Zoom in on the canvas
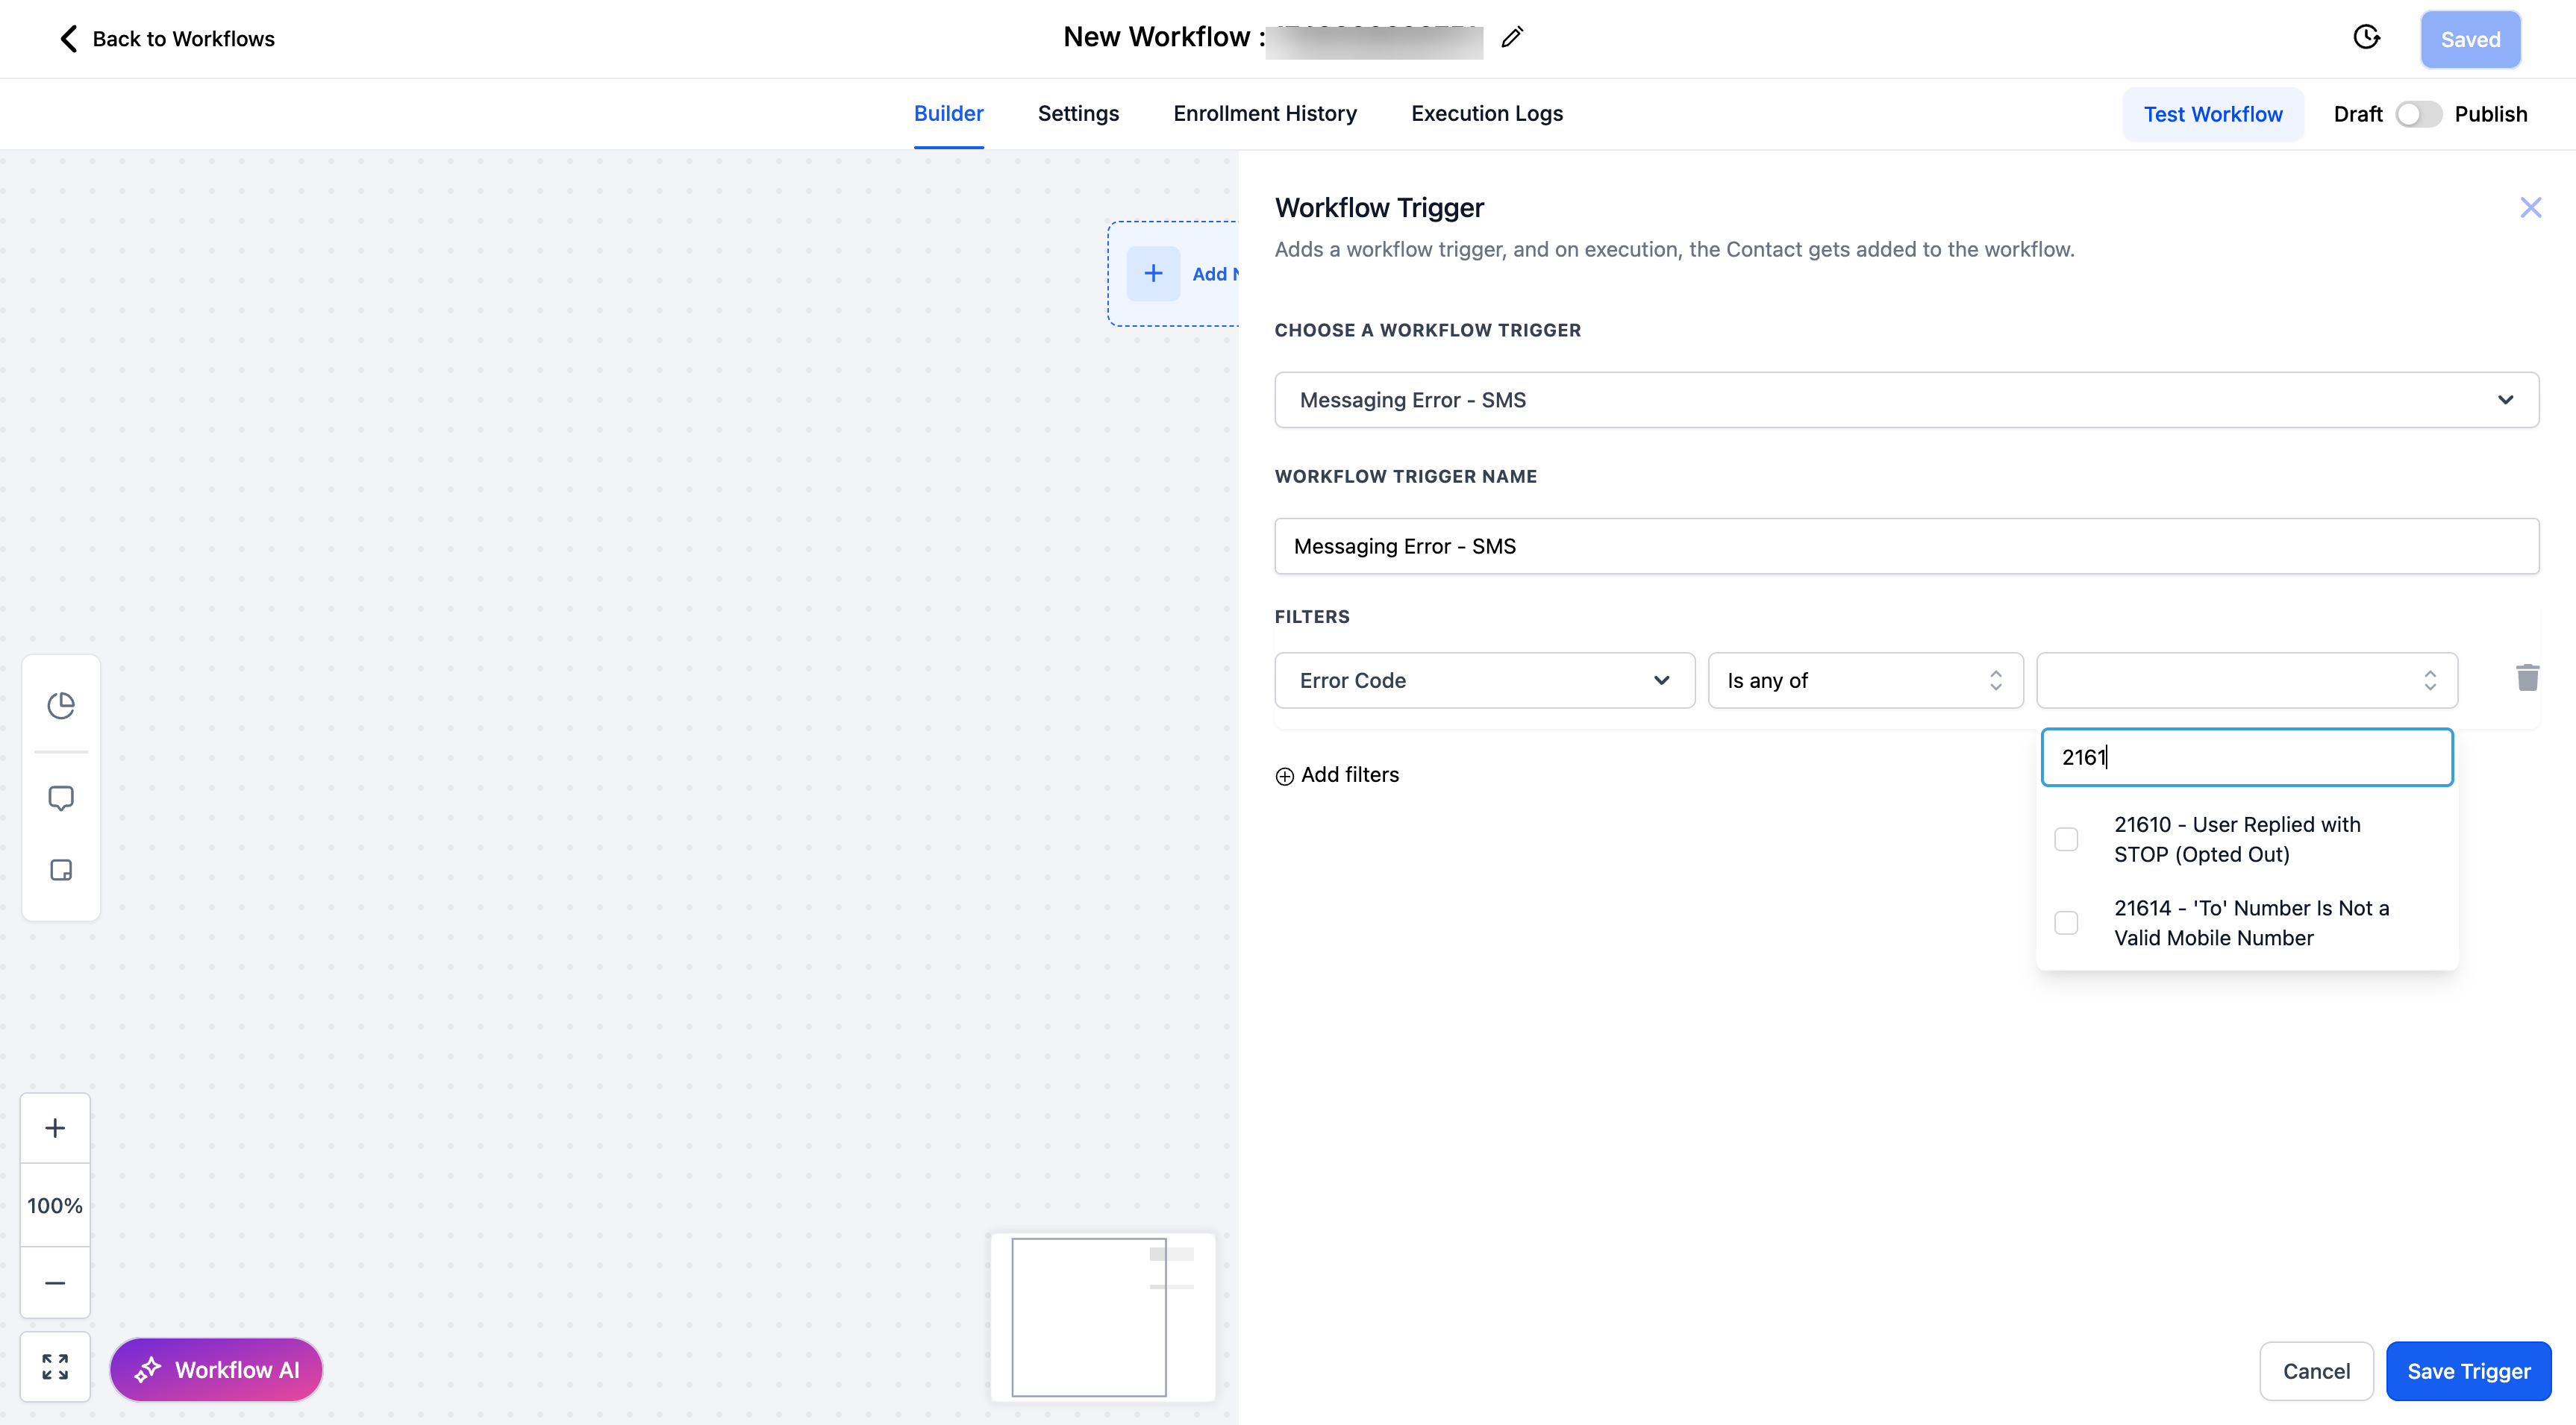This screenshot has height=1425, width=2576. 55,1128
